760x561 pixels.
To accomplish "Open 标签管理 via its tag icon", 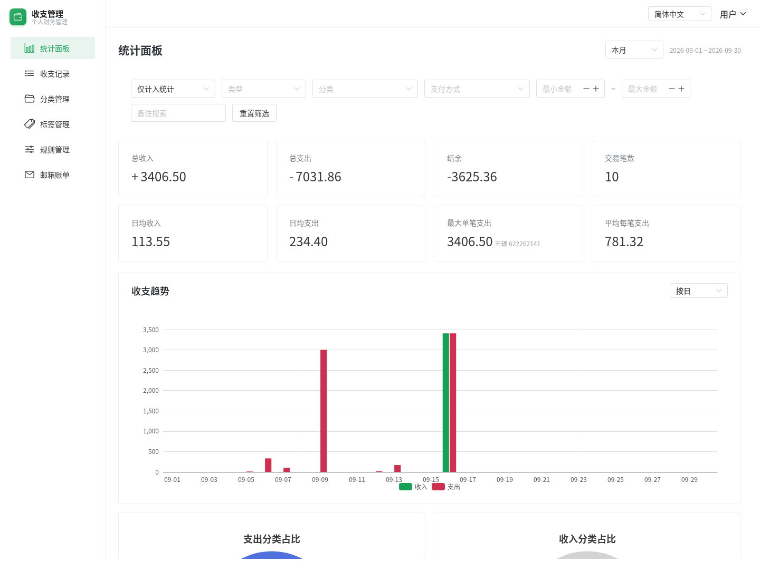I will [x=30, y=124].
